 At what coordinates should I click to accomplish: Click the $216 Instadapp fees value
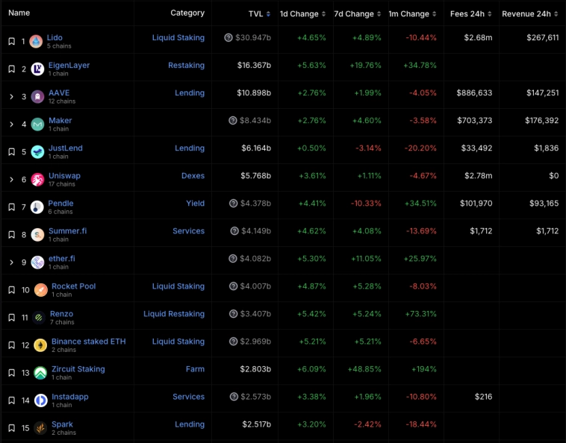pos(483,397)
